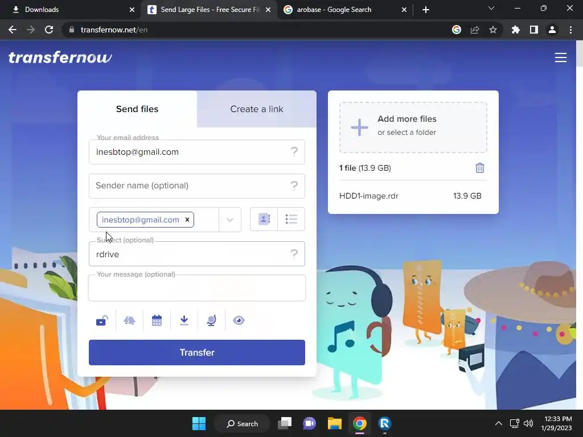Screen dimensions: 583x437
Task: Click the plus icon to add files
Action: pos(359,127)
